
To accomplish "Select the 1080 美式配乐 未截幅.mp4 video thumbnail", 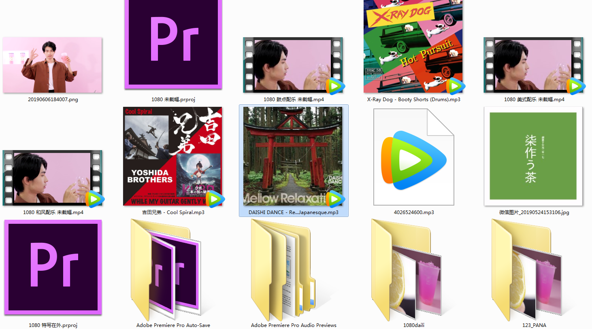I will point(534,65).
